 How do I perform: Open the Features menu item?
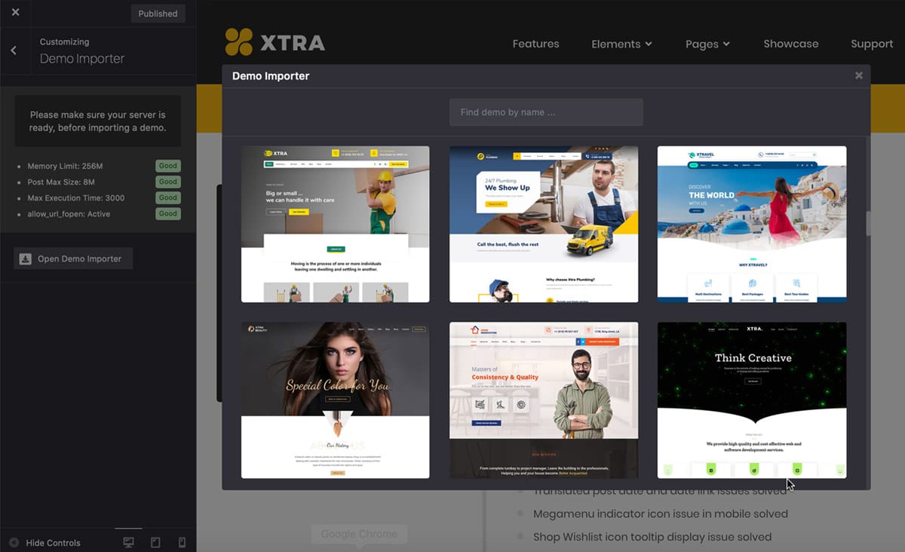click(535, 44)
